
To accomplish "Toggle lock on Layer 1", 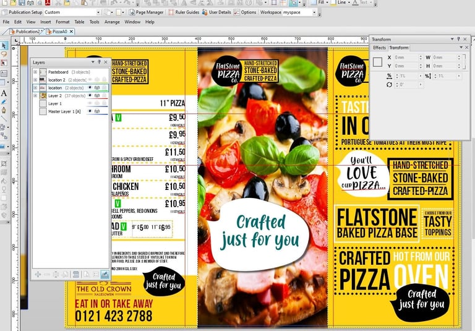I will click(104, 103).
